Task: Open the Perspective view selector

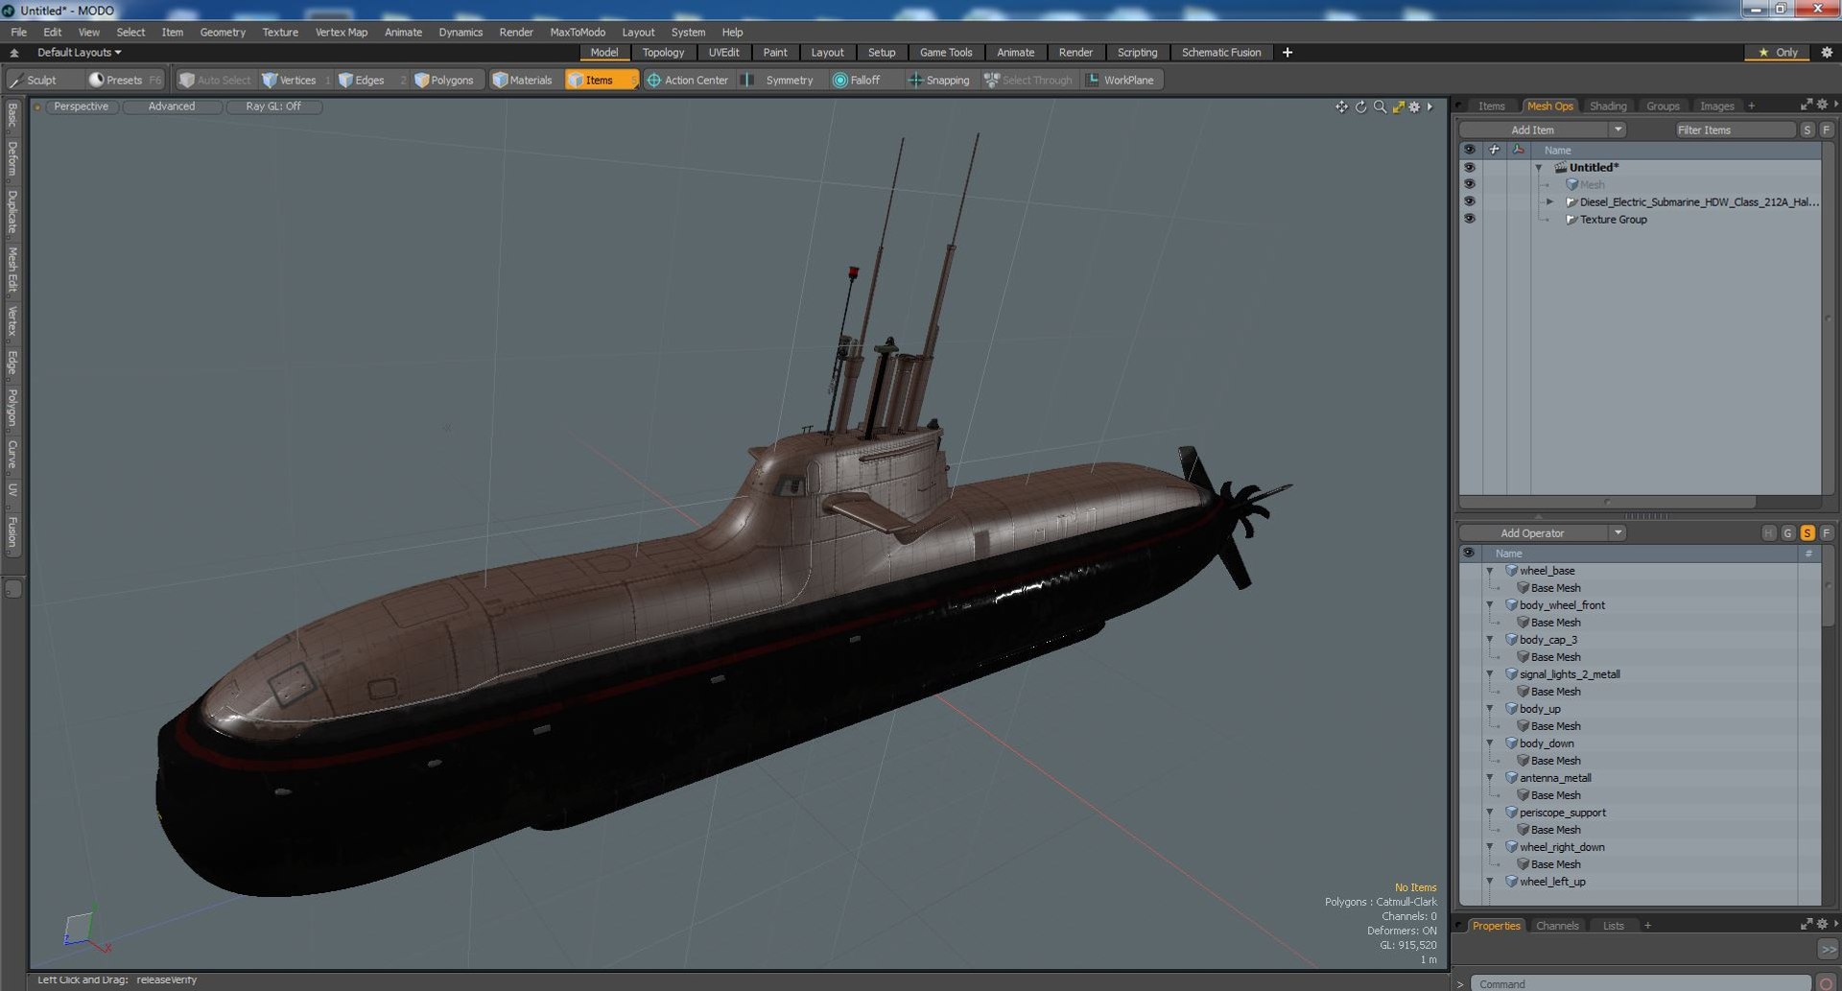Action: pyautogui.click(x=82, y=106)
